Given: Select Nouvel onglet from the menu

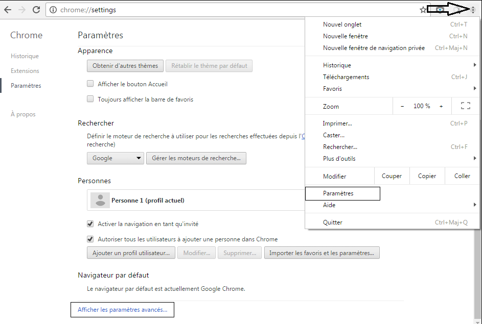Looking at the screenshot, I should (x=392, y=24).
